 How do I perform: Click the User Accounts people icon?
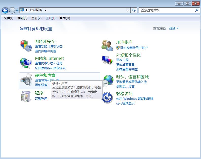point(107,45)
